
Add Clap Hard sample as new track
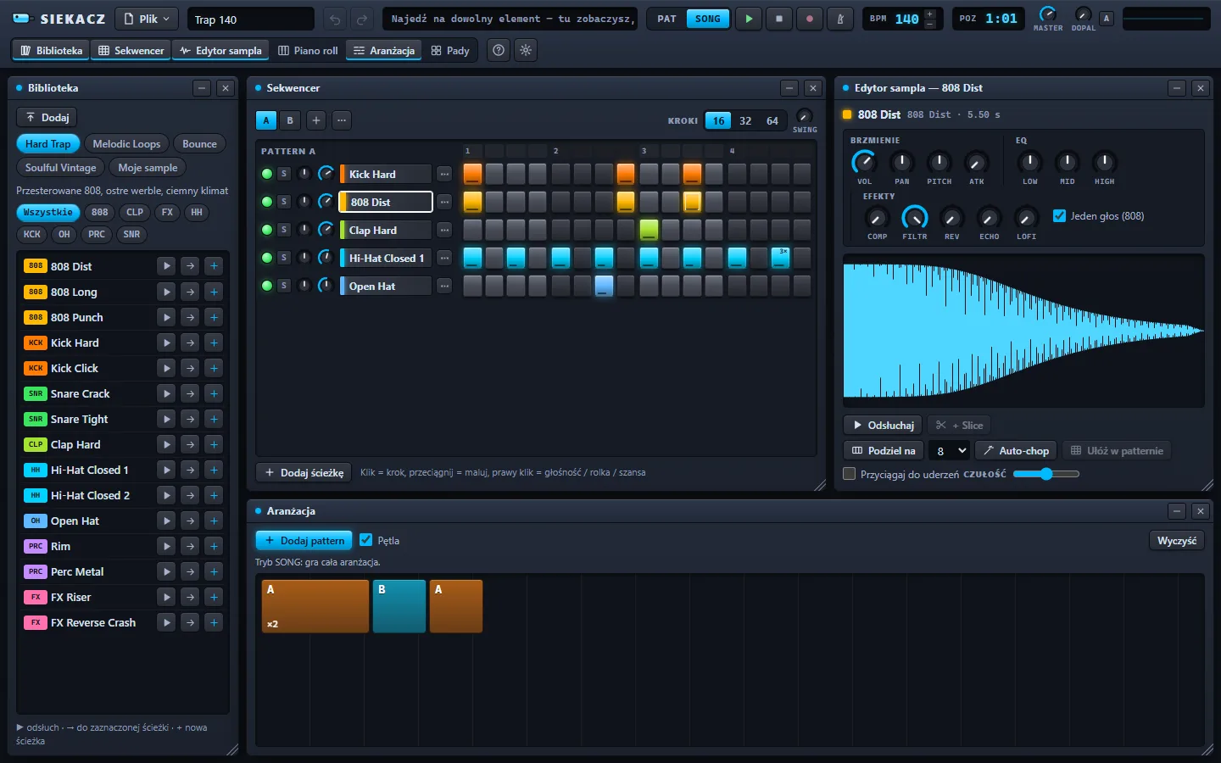[x=214, y=444]
